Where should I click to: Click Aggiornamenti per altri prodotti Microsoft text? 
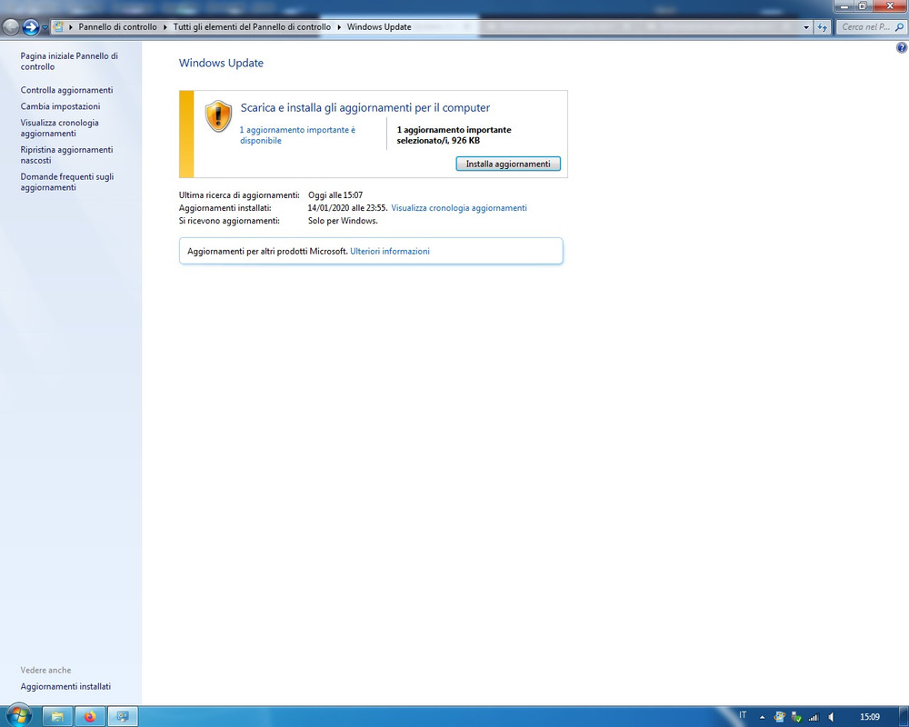click(x=267, y=251)
